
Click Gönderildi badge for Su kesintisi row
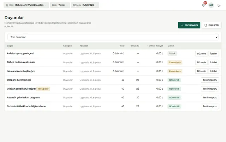[x=174, y=106]
